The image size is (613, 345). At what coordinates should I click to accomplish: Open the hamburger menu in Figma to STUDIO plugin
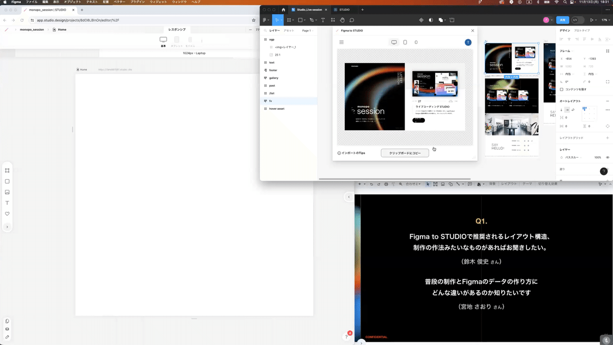click(342, 42)
